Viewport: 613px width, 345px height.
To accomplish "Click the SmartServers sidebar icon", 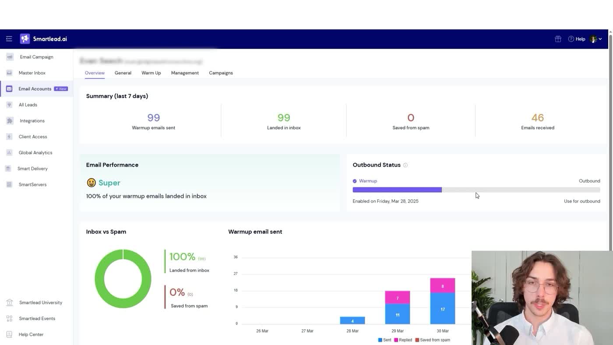I will (x=9, y=184).
